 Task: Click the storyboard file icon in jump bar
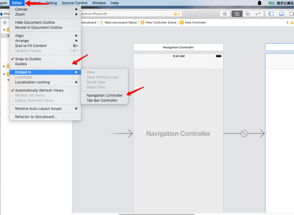(102, 22)
